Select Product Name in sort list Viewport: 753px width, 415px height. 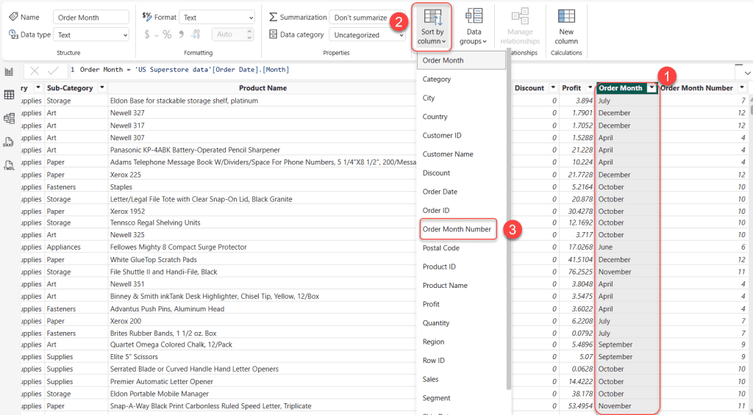(461, 286)
